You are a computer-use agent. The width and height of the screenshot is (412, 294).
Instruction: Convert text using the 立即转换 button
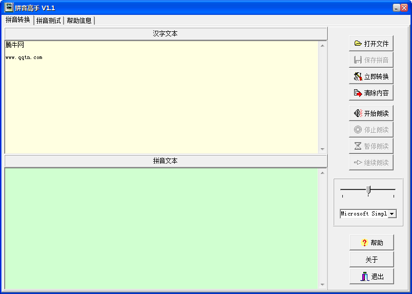tap(371, 76)
